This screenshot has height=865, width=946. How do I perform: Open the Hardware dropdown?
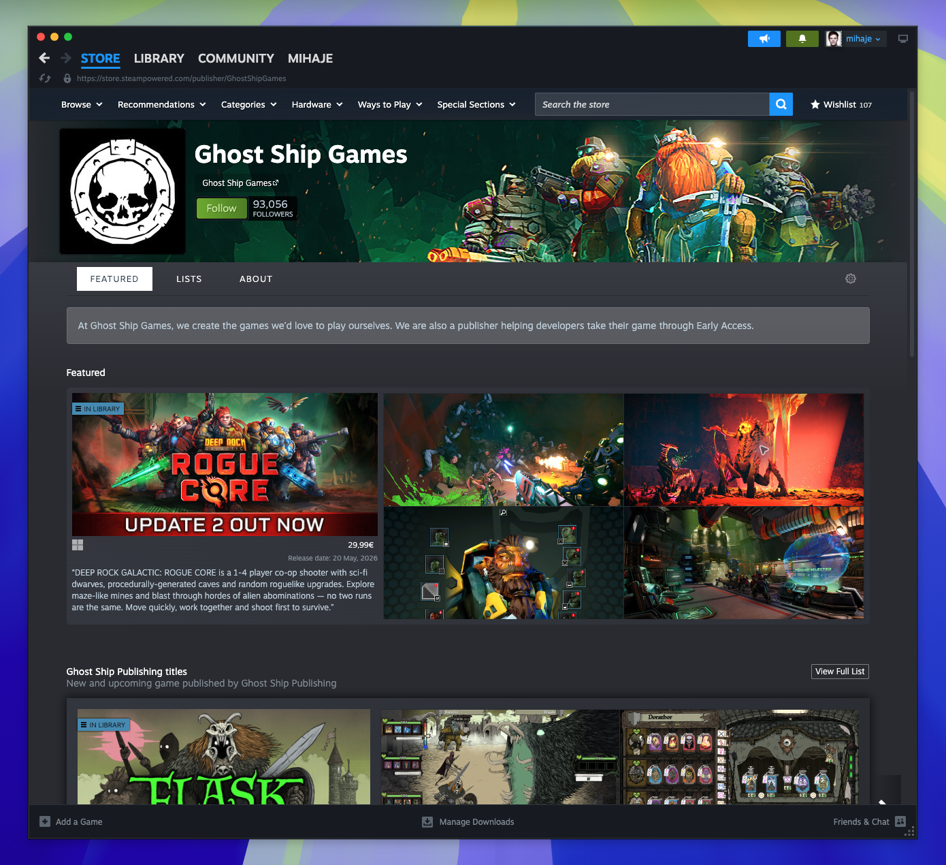[317, 104]
